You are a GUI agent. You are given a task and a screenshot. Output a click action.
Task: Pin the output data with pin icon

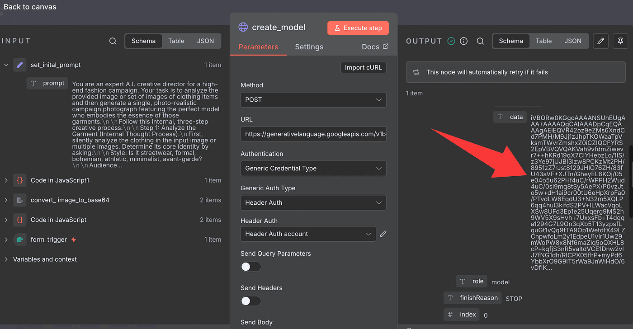point(620,41)
